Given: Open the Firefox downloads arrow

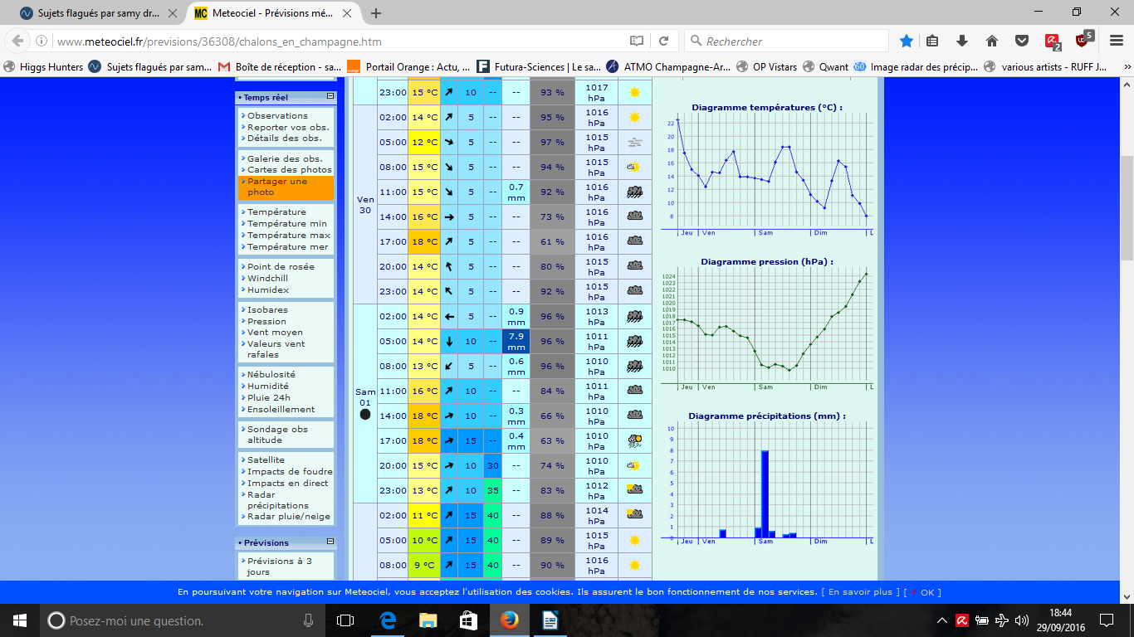Looking at the screenshot, I should (x=962, y=41).
